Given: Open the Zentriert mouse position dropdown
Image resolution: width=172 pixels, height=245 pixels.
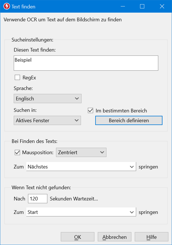Looking at the screenshot, I should (x=81, y=152).
